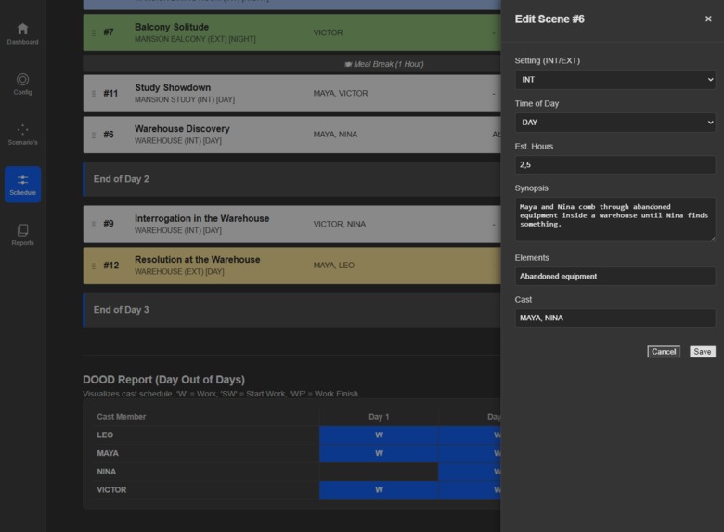Click VICTOR in the DOOD table
724x532 pixels.
tap(111, 490)
